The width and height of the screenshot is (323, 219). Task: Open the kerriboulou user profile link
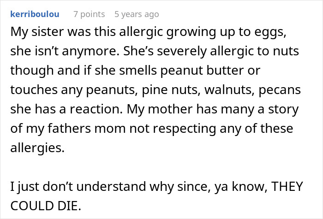coord(33,14)
